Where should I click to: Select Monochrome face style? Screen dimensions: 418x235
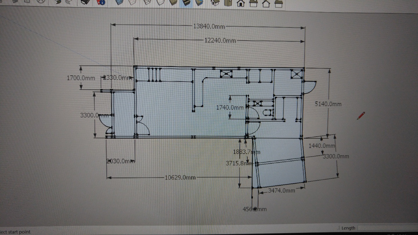(199, 3)
